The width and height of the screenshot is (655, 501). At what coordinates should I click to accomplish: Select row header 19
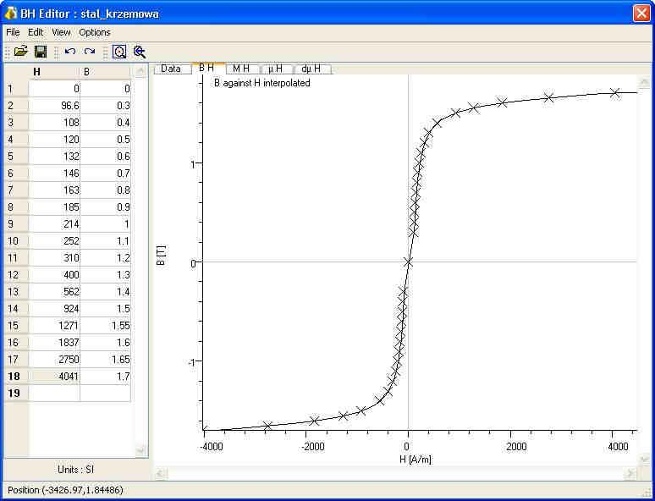pos(16,394)
